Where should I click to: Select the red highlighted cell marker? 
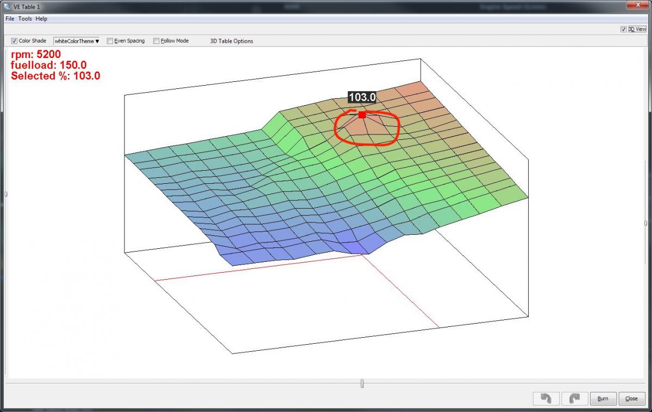pos(362,115)
